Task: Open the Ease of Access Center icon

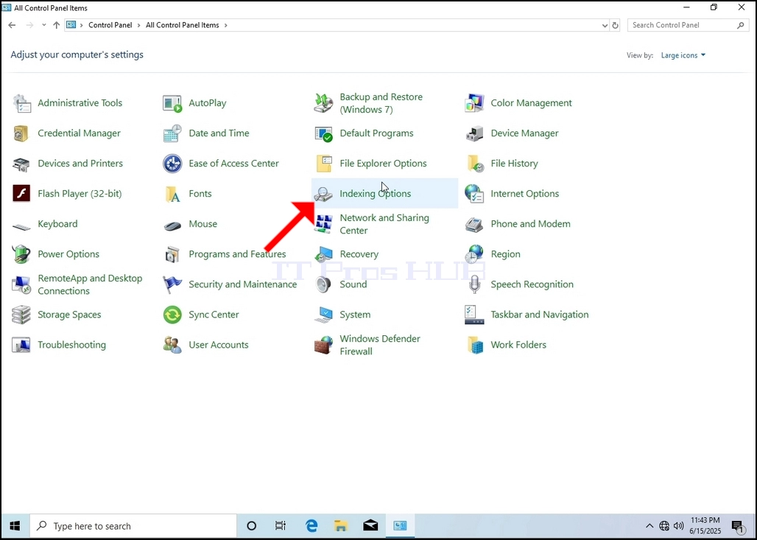Action: point(172,164)
